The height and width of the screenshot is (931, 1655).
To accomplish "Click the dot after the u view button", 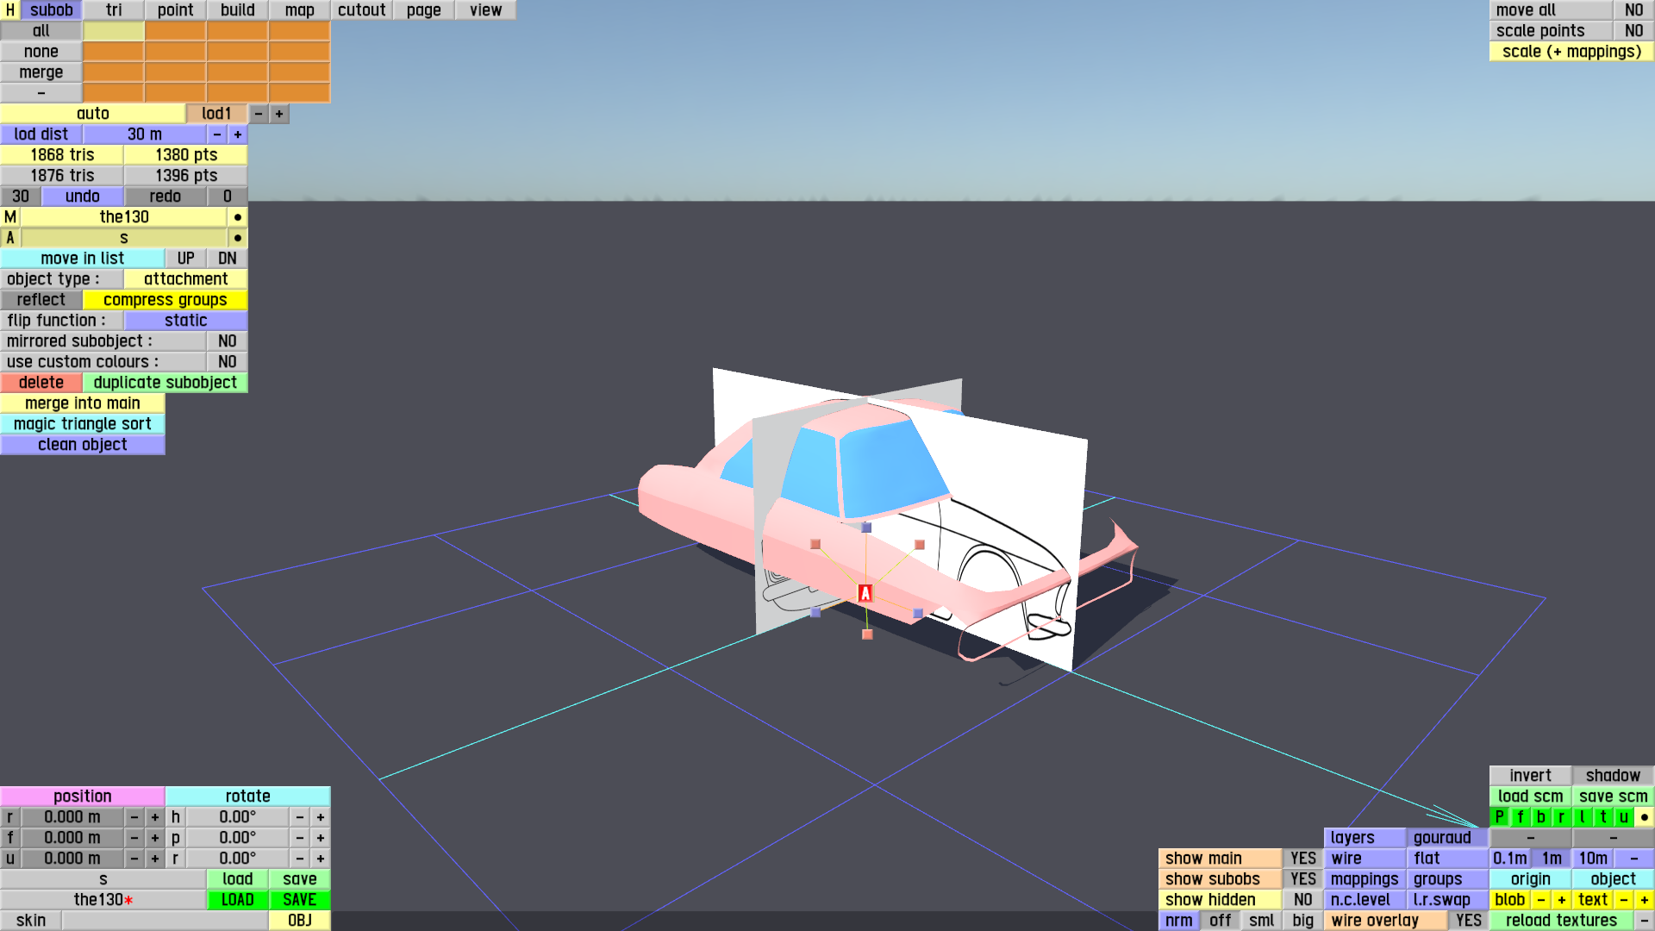I will (x=1644, y=817).
